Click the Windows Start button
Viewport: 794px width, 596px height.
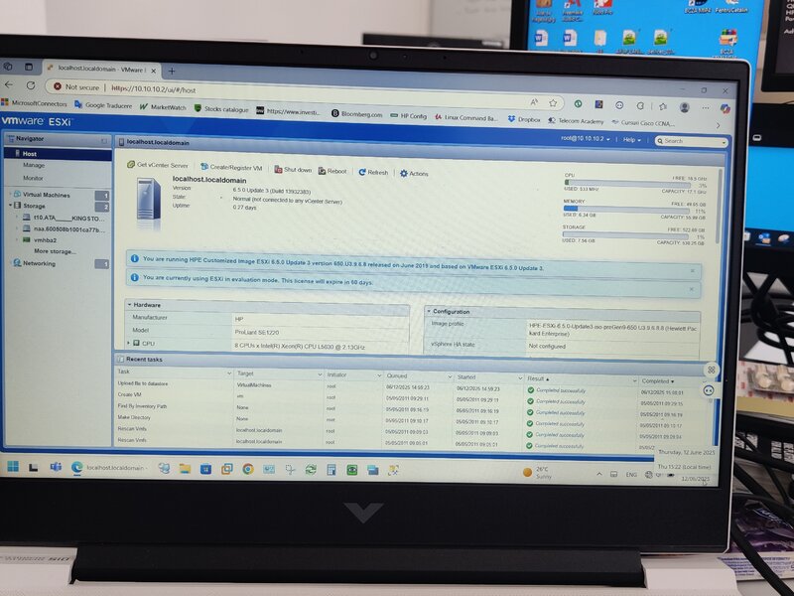(x=13, y=466)
